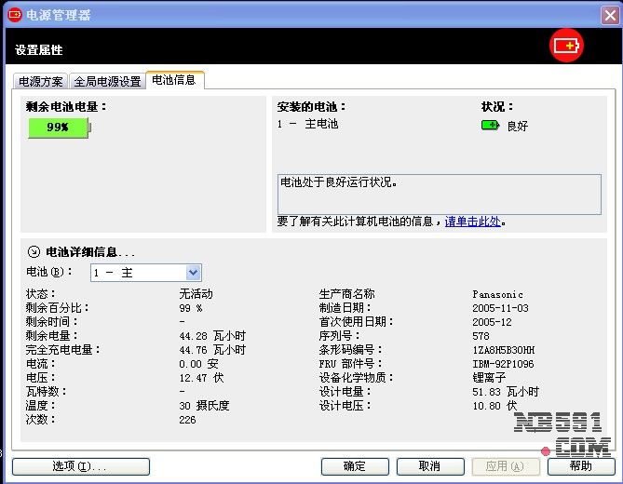
Task: Click the '12.47 伏' voltage value
Action: 201,378
